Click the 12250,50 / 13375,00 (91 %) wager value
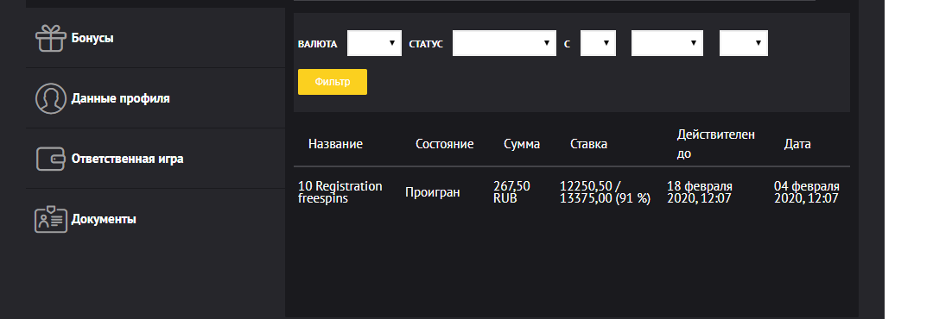 pyautogui.click(x=605, y=192)
